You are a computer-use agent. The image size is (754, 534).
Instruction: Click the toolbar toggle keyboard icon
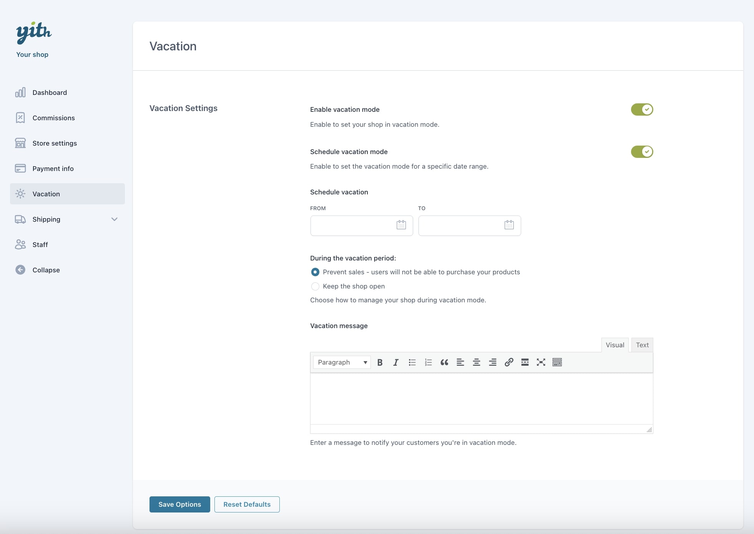pyautogui.click(x=557, y=362)
